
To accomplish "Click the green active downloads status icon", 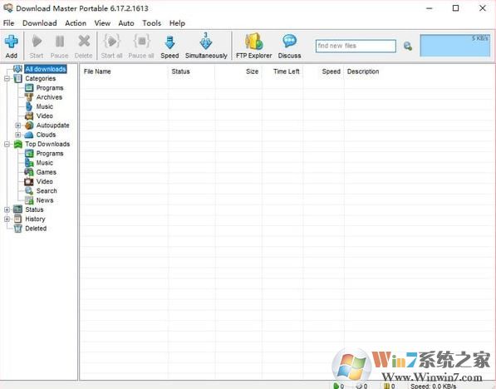I will pyautogui.click(x=336, y=386).
